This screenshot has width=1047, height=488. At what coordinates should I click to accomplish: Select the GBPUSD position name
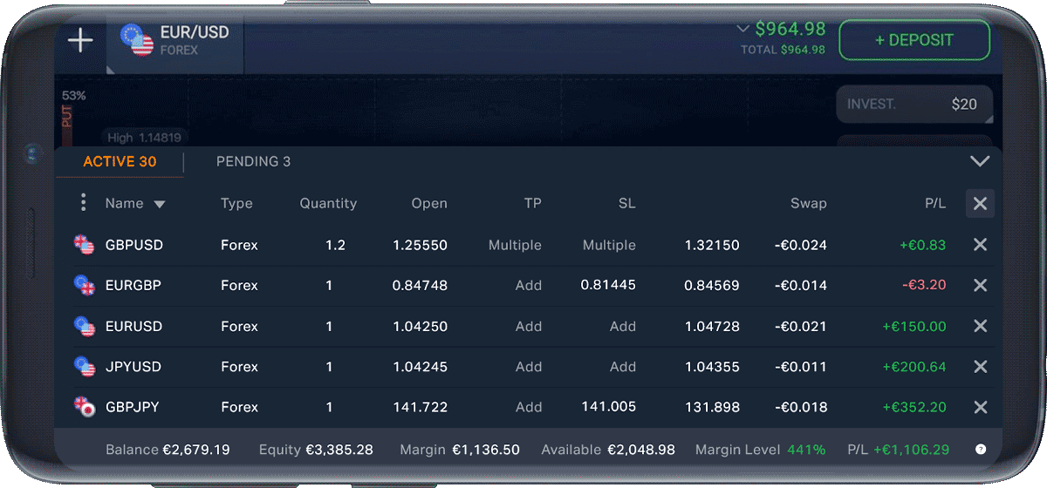134,245
